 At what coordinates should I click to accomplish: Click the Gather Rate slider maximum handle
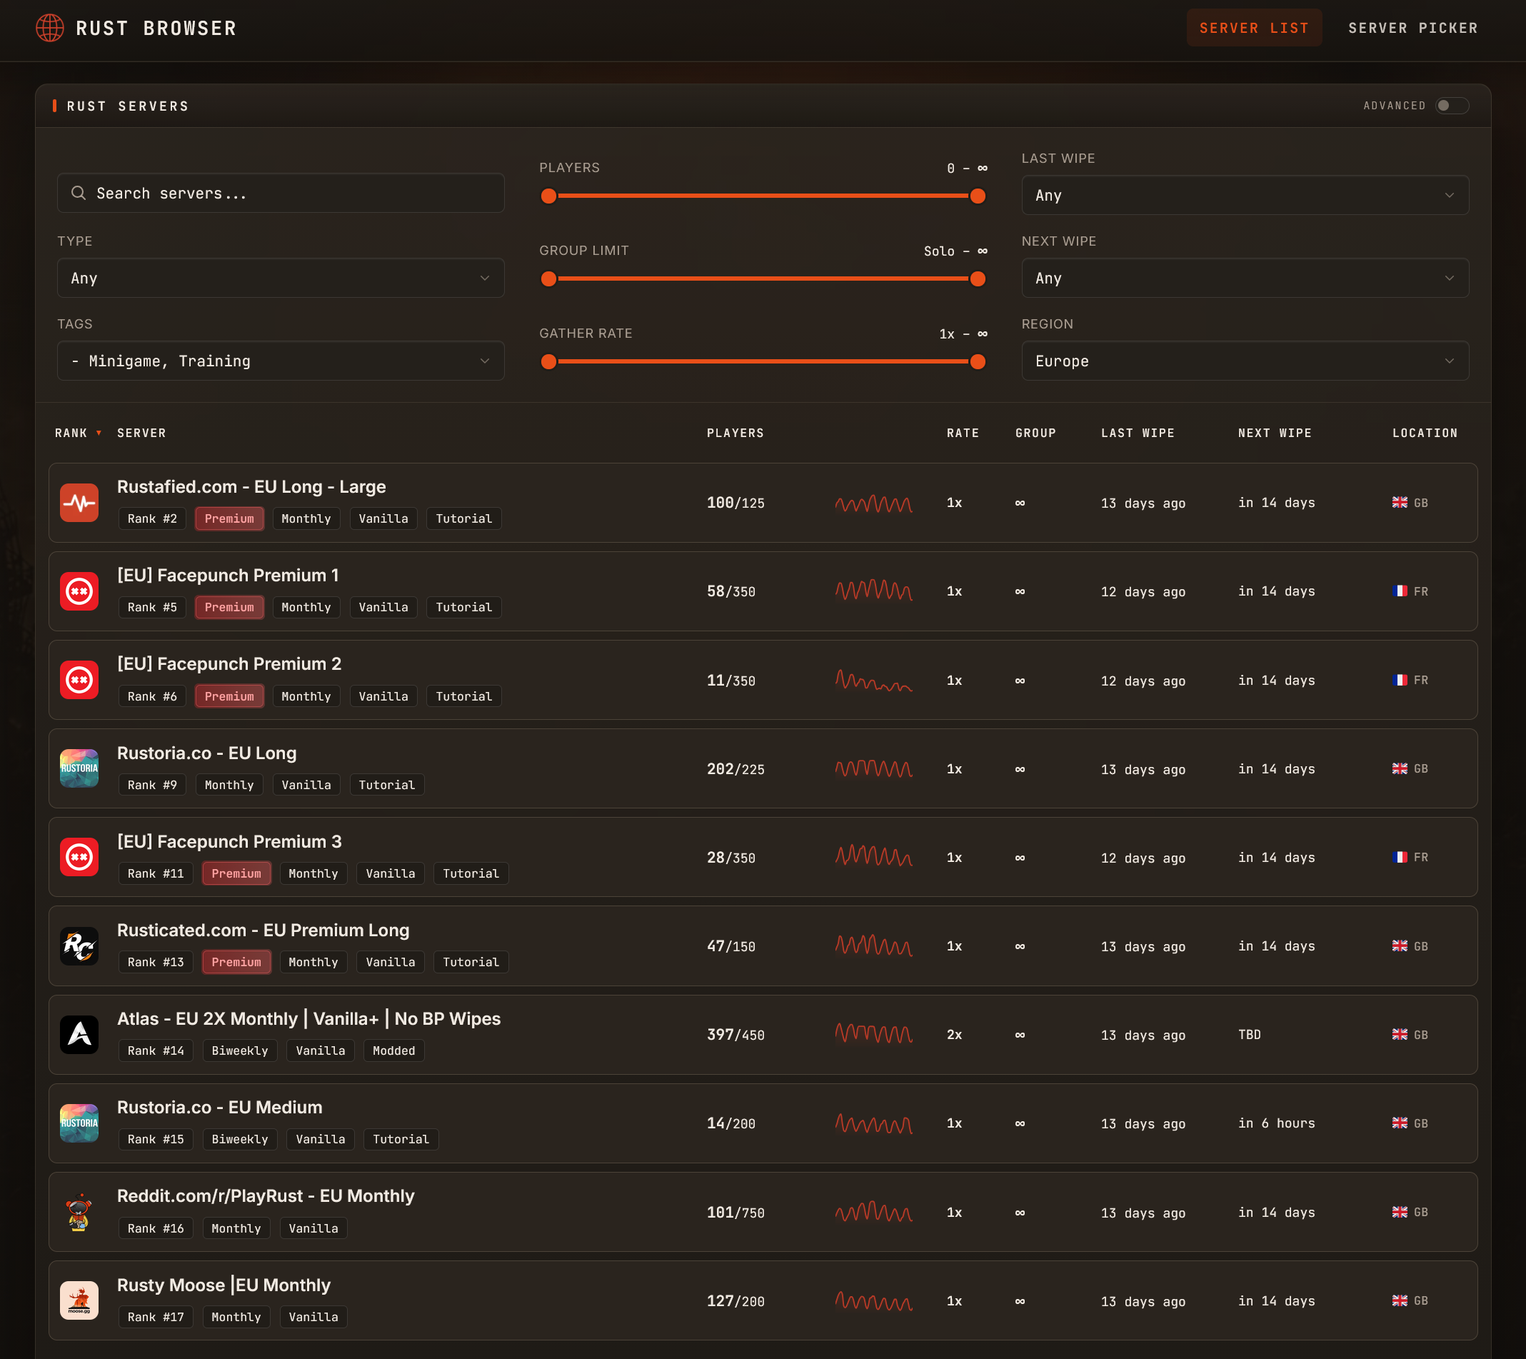pyautogui.click(x=978, y=362)
